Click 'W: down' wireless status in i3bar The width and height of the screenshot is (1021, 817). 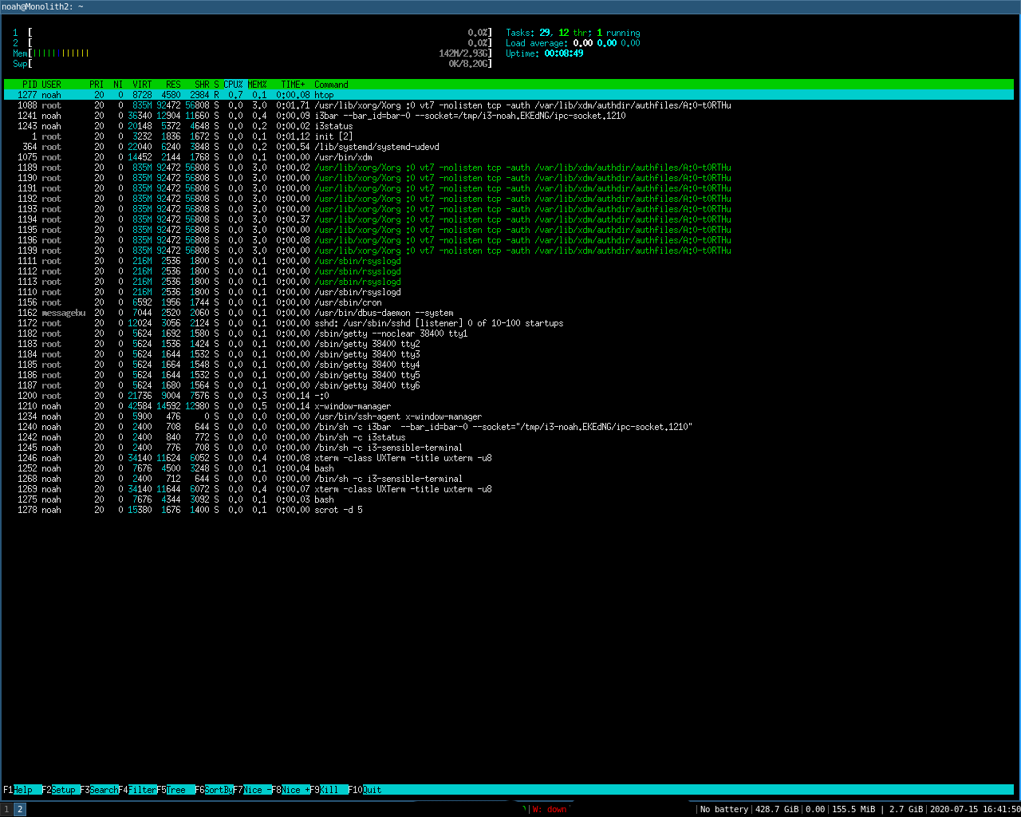[550, 809]
